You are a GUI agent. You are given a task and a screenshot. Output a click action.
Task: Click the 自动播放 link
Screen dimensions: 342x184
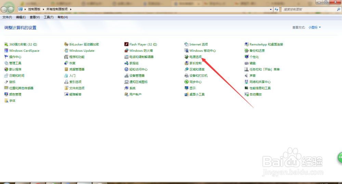tap(255, 95)
